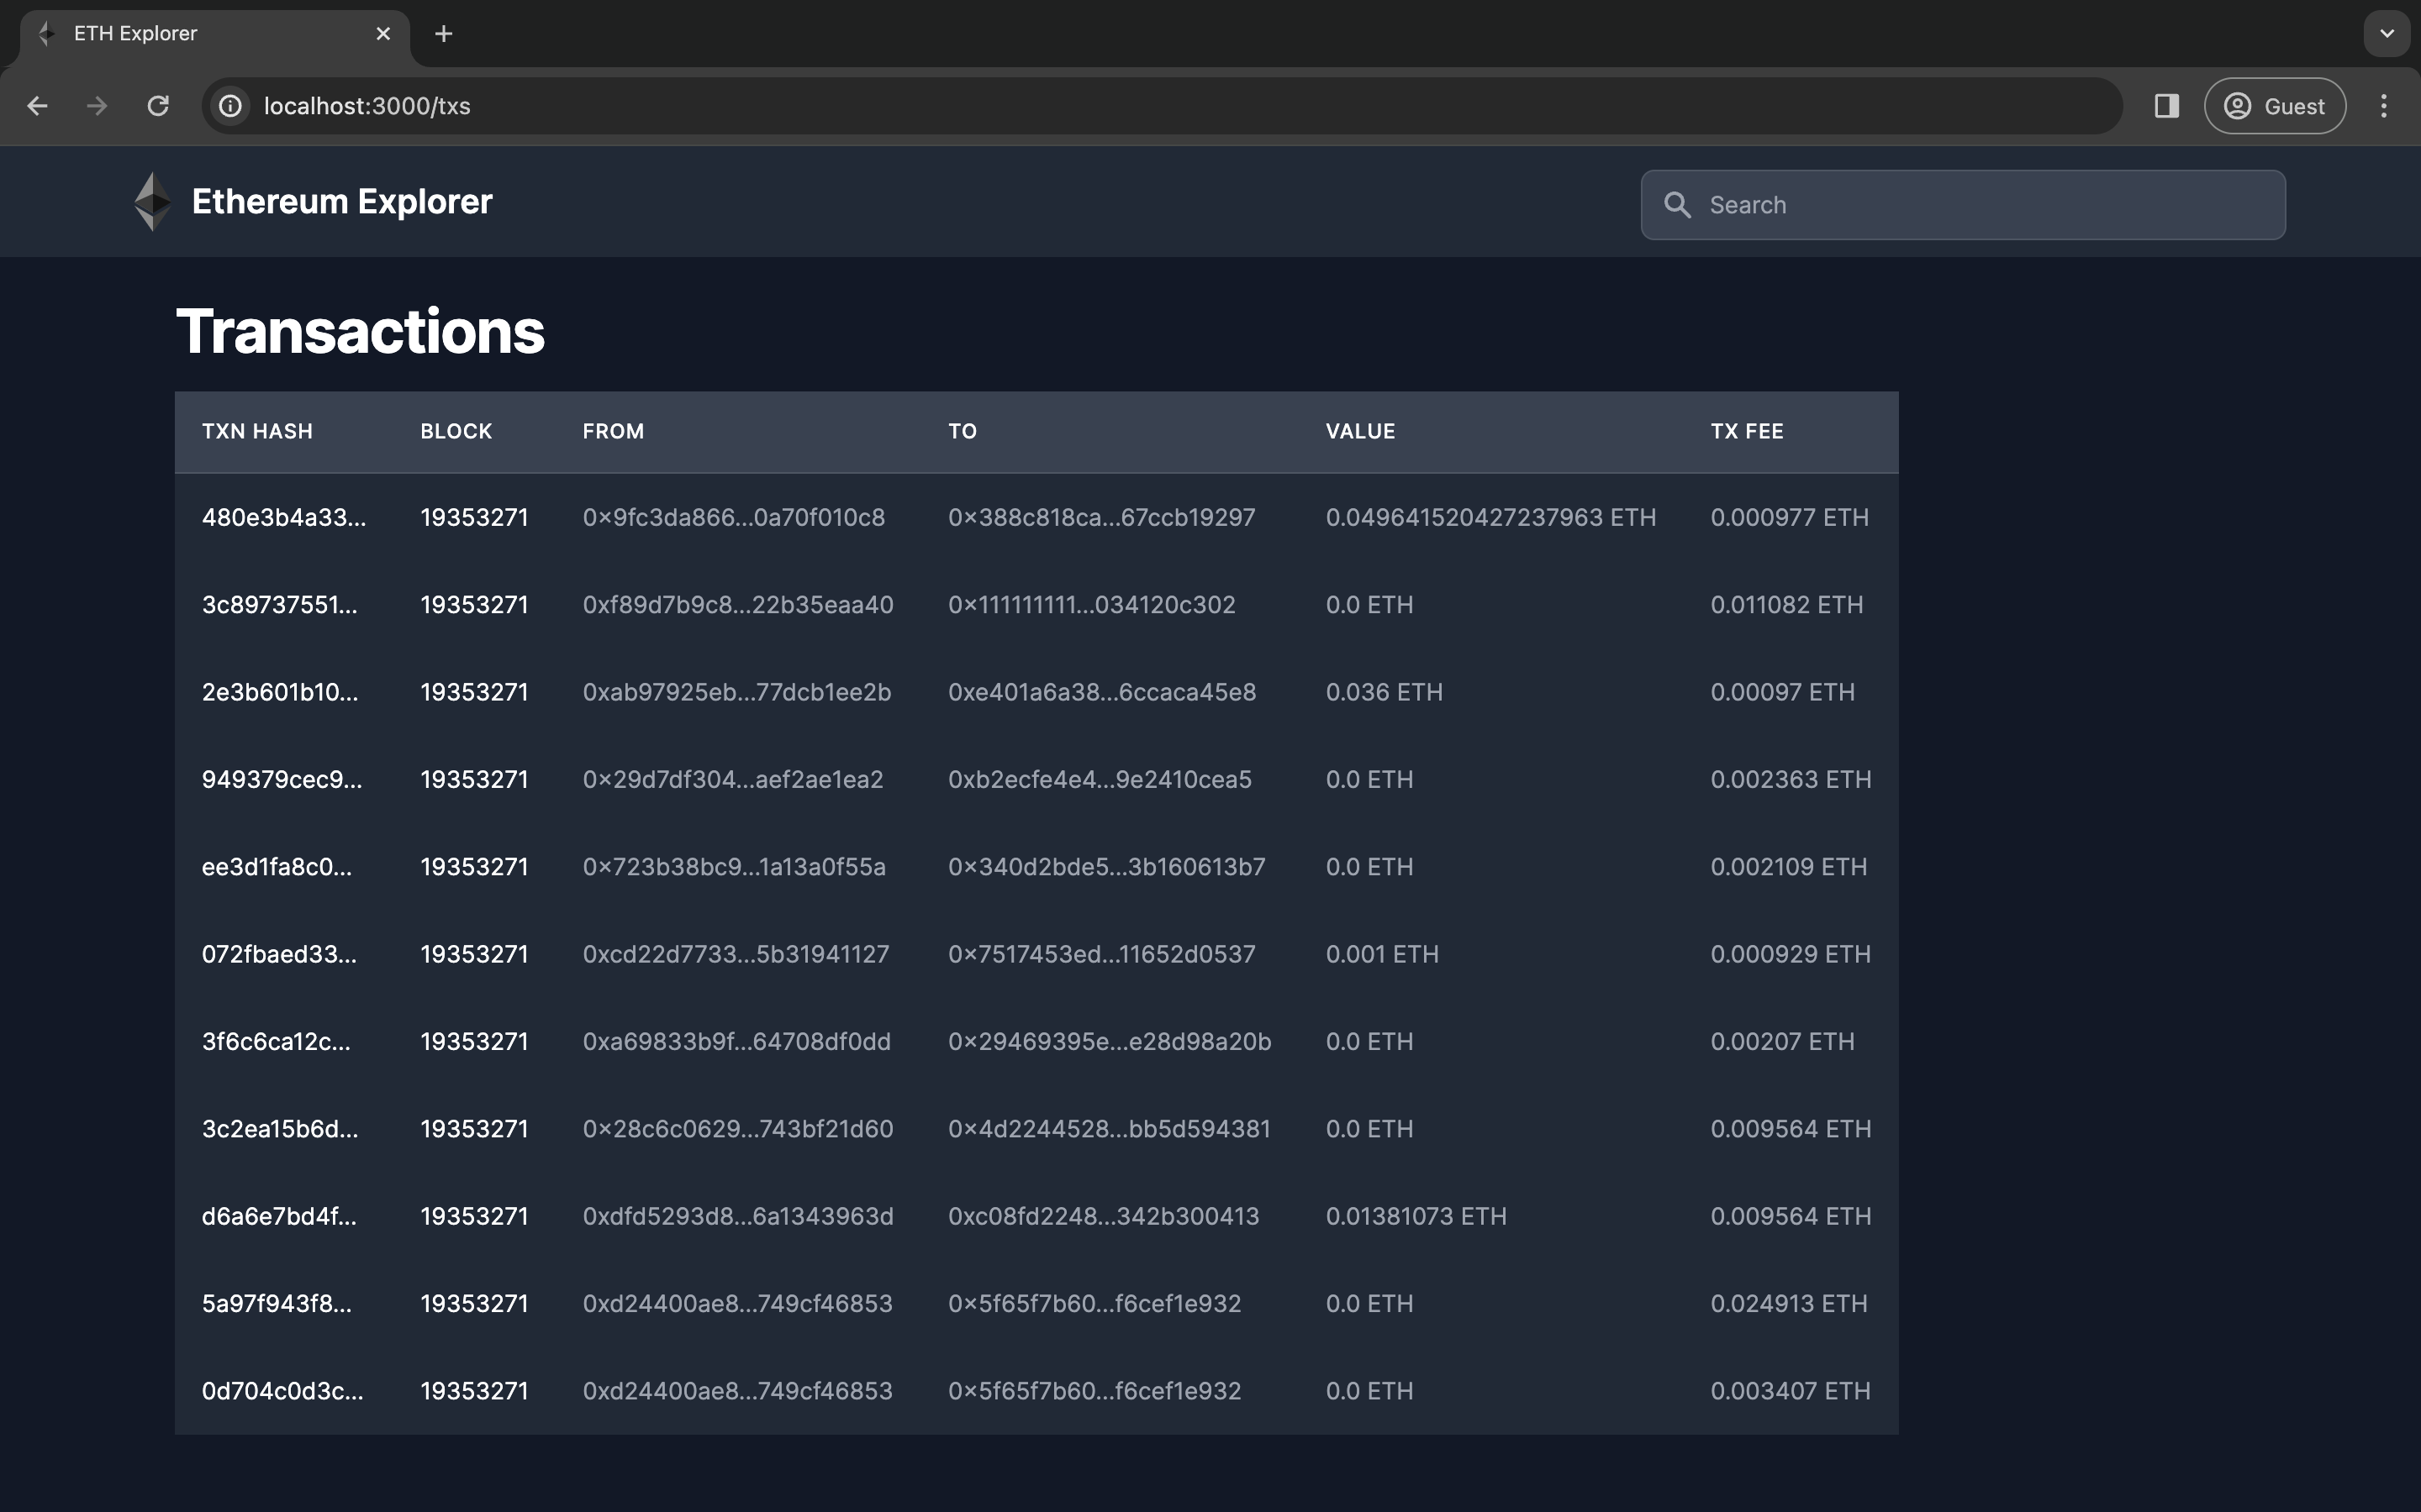Click to address 0x340d2bde5...3b160613b7
This screenshot has height=1512, width=2421.
(1106, 867)
